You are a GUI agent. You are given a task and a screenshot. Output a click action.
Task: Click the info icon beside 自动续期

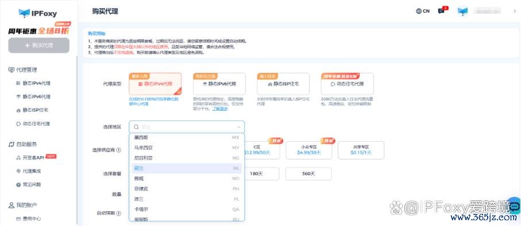(x=119, y=213)
